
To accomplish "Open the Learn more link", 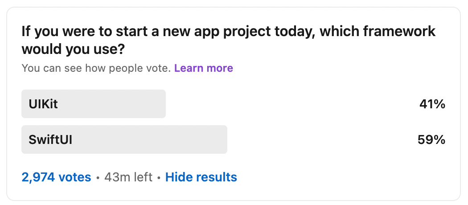I will pos(204,68).
